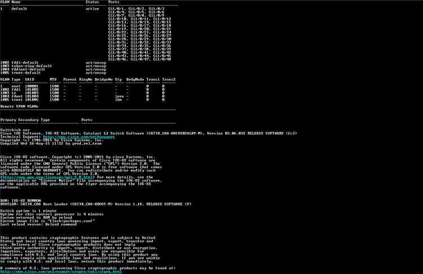Click the 'Secondary' column header
Image resolution: width=423 pixels, height=274 pixels.
(28, 120)
